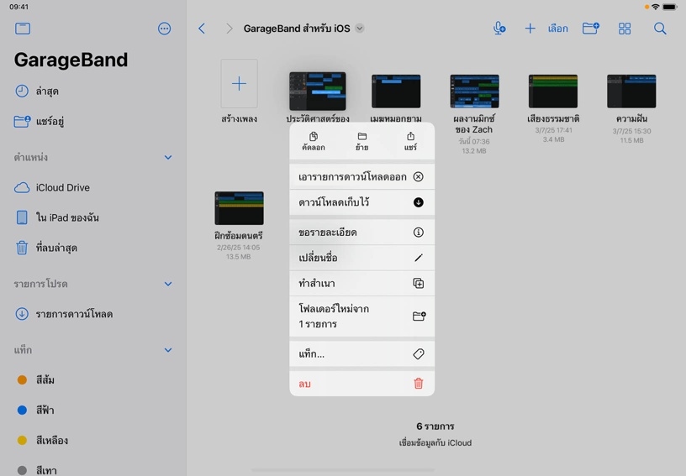
Task: Toggle the sidebar panel icon
Action: tap(23, 29)
